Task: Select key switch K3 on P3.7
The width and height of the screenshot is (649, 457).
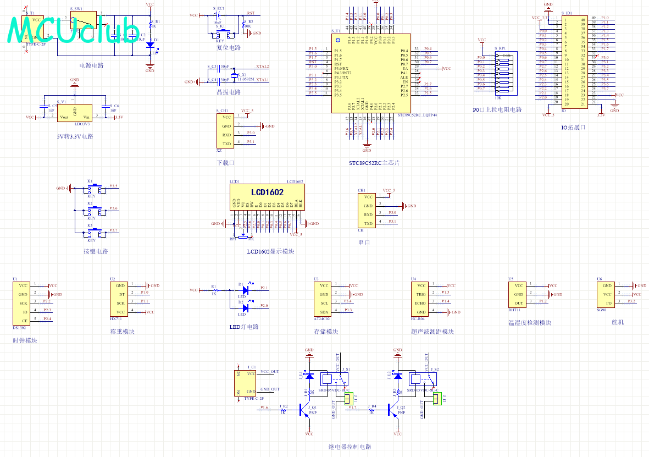Action: click(x=95, y=233)
